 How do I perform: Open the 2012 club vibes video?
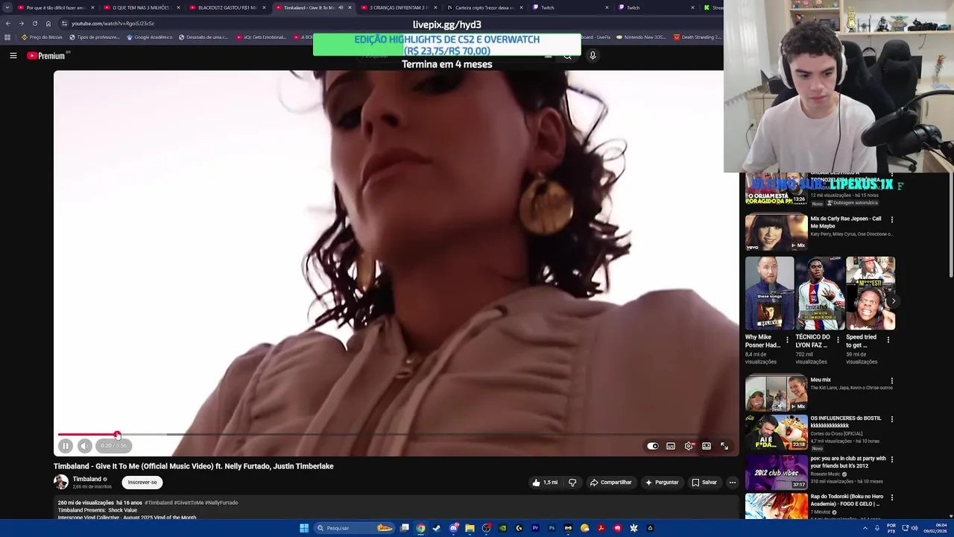(776, 472)
